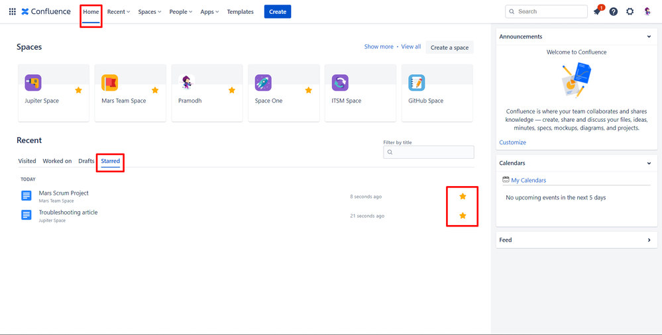The image size is (662, 335).
Task: Select the Starred tab
Action: [110, 161]
